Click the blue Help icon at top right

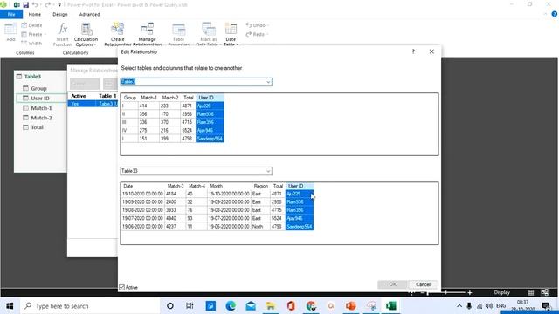[555, 14]
